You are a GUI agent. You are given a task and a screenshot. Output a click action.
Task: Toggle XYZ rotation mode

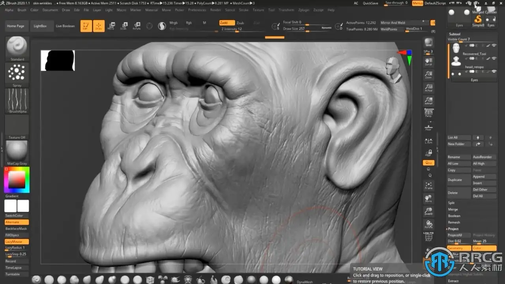(428, 163)
